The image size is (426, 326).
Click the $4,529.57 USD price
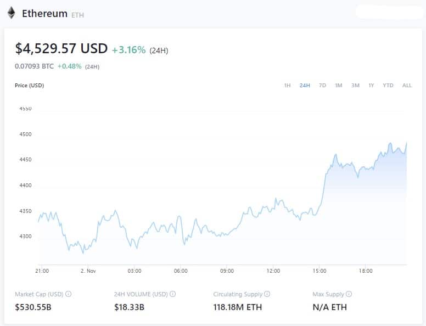coord(61,49)
